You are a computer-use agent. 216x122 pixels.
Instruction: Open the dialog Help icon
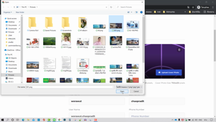141,12
